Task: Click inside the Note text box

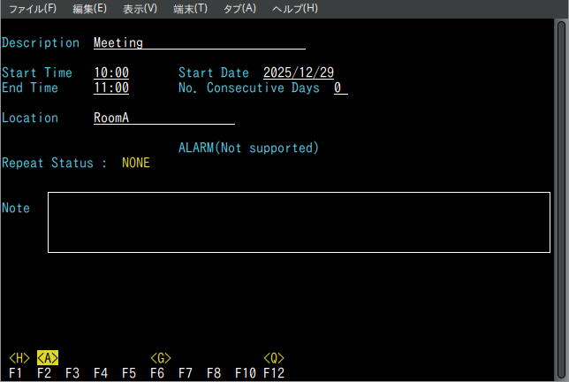Action: pyautogui.click(x=298, y=222)
